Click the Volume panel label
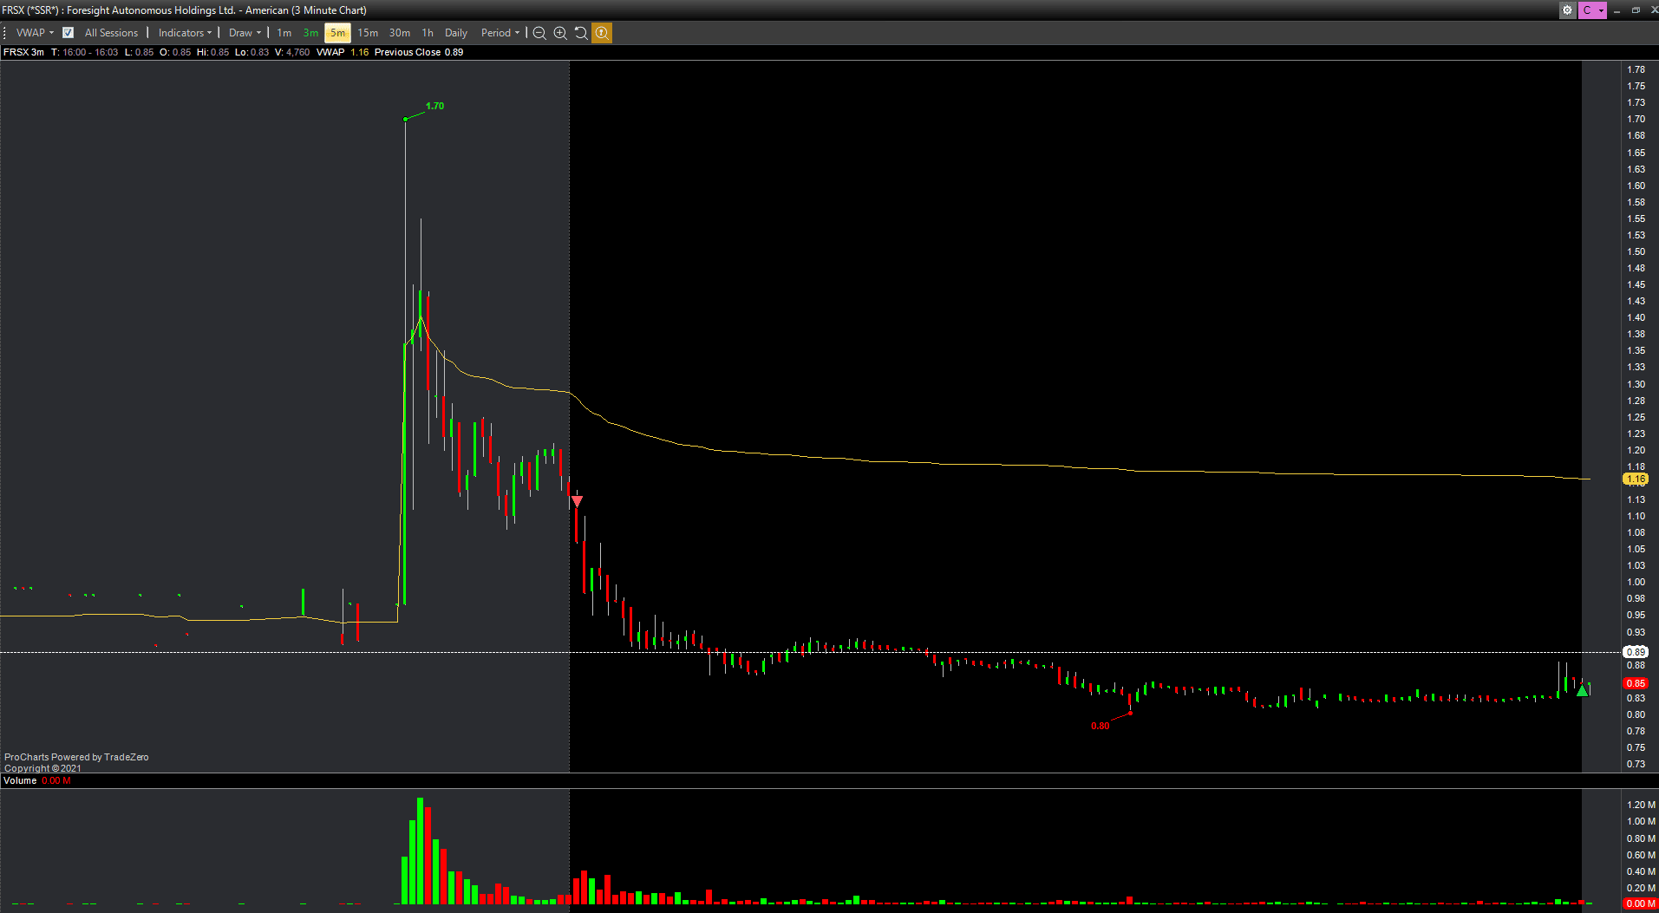 point(20,780)
